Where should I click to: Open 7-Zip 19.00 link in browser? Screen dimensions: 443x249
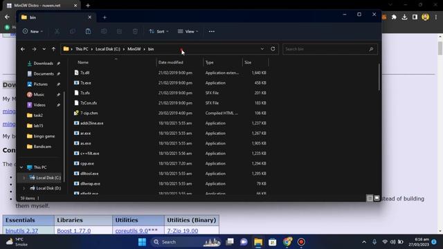click(x=183, y=230)
